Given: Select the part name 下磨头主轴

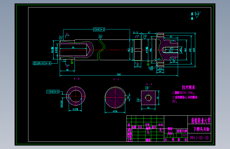Looking at the screenshot, I should tap(201, 129).
